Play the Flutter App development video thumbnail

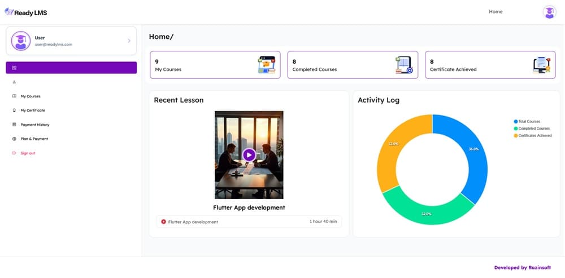pos(249,155)
